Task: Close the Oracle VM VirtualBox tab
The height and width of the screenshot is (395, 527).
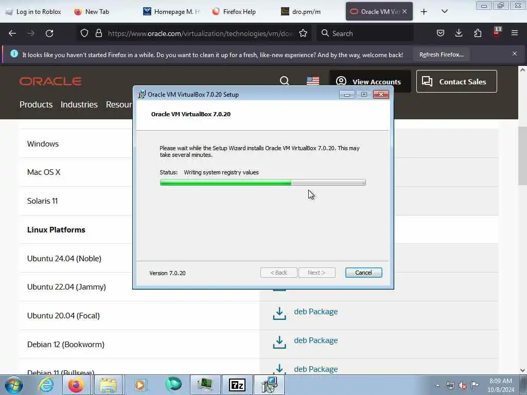Action: point(405,11)
